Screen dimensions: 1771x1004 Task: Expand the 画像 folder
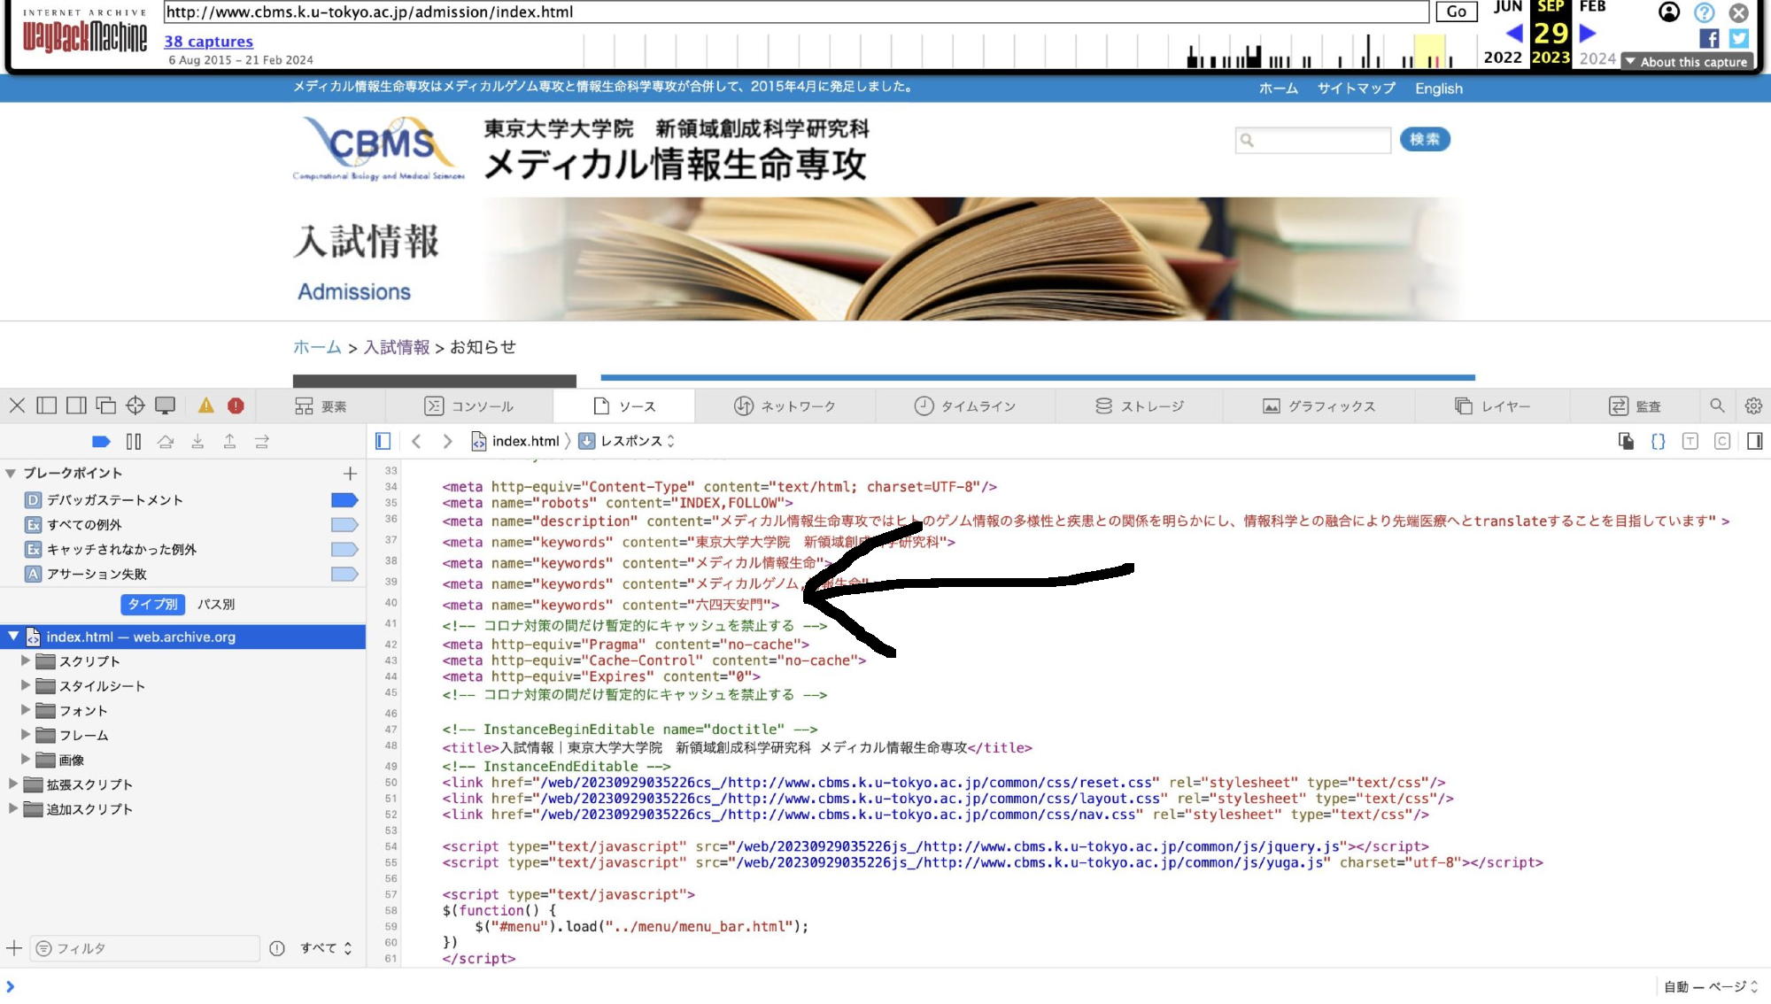(x=26, y=761)
